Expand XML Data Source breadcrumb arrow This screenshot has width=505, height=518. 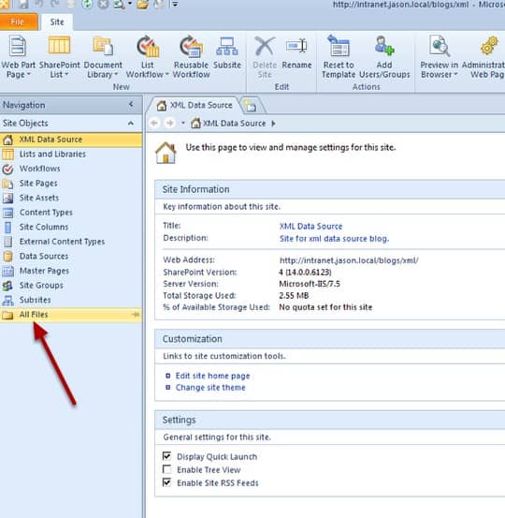(273, 124)
